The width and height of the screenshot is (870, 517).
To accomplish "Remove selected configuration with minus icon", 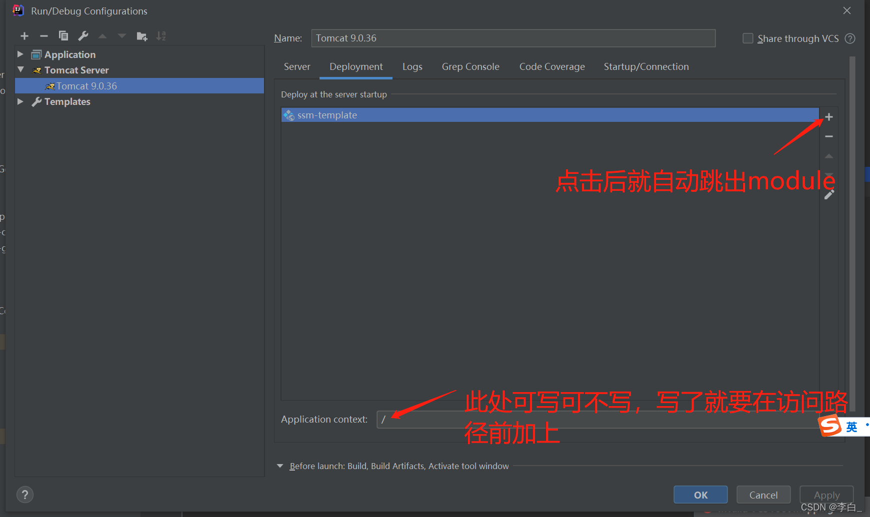I will pyautogui.click(x=44, y=36).
